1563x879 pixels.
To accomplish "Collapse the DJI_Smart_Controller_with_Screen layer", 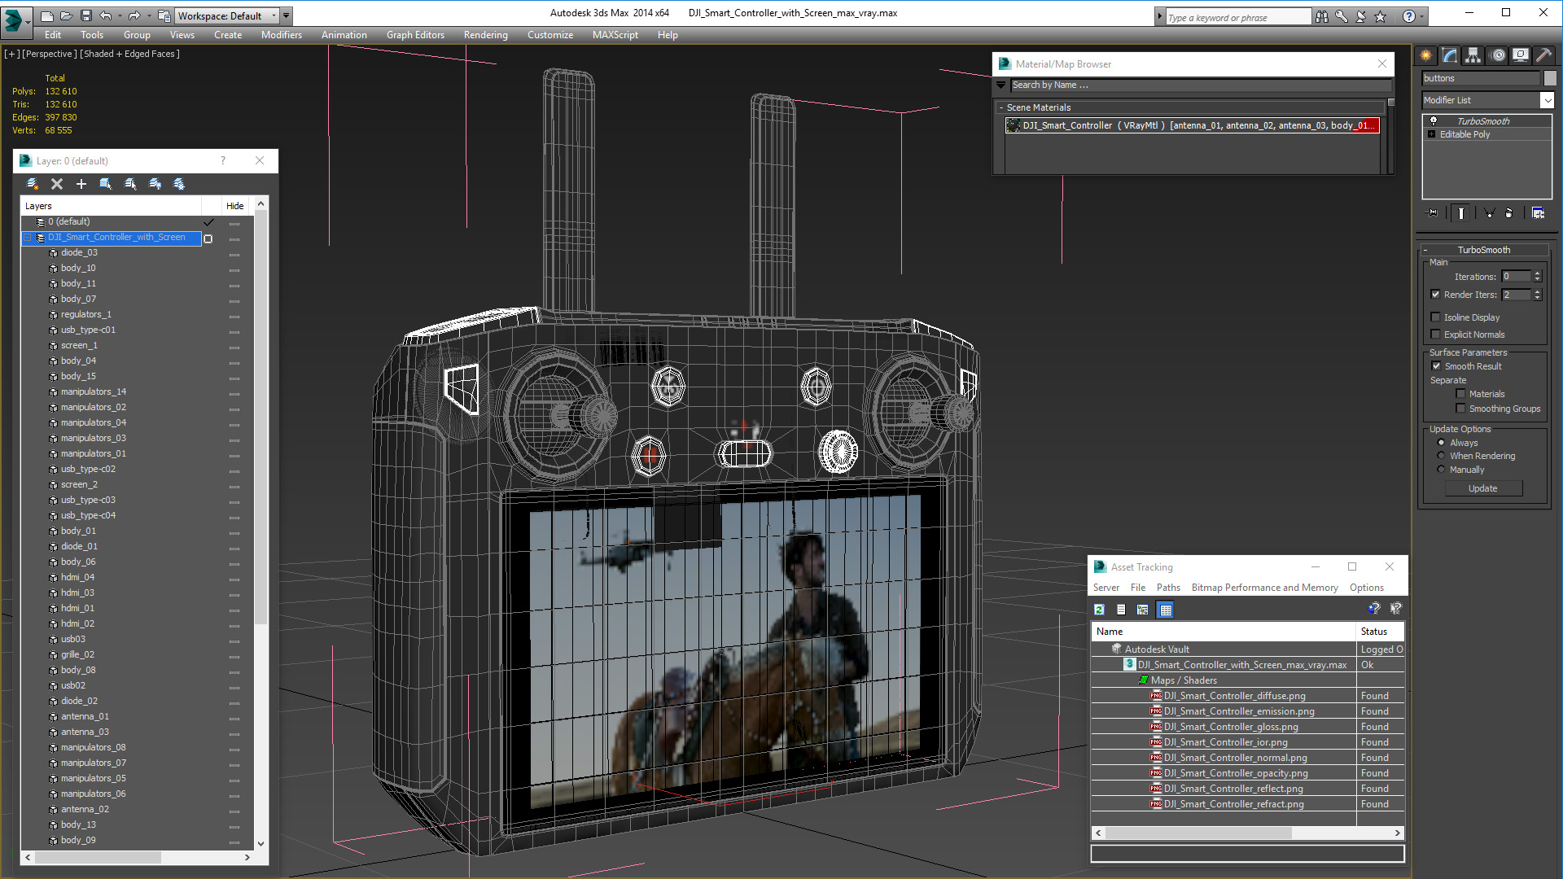I will pyautogui.click(x=27, y=238).
